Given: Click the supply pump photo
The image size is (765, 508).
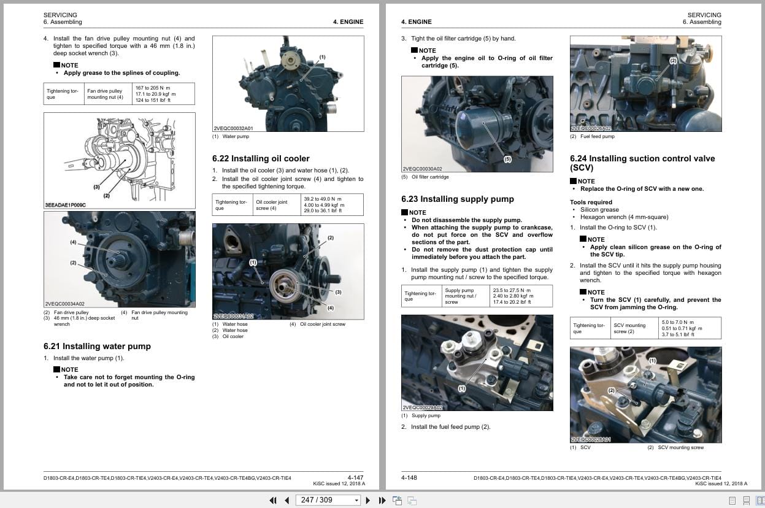Looking at the screenshot, I should [x=477, y=363].
